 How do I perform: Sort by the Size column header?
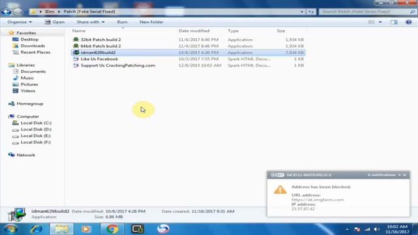click(281, 31)
